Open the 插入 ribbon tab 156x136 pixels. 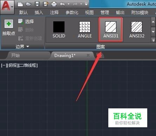click(39, 12)
